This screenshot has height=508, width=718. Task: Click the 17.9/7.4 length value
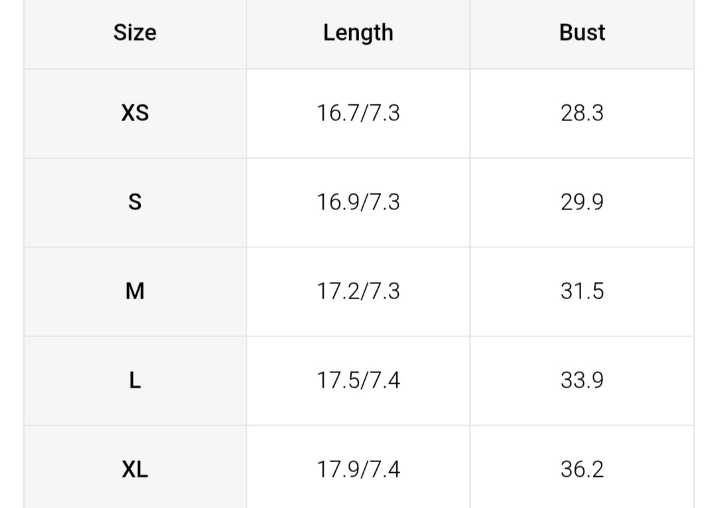[x=358, y=469]
